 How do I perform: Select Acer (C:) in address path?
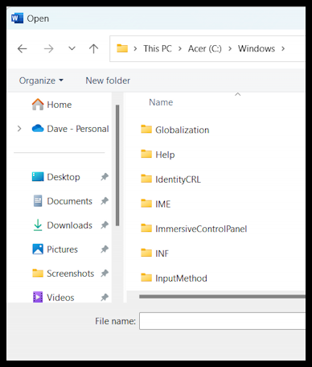click(x=205, y=48)
